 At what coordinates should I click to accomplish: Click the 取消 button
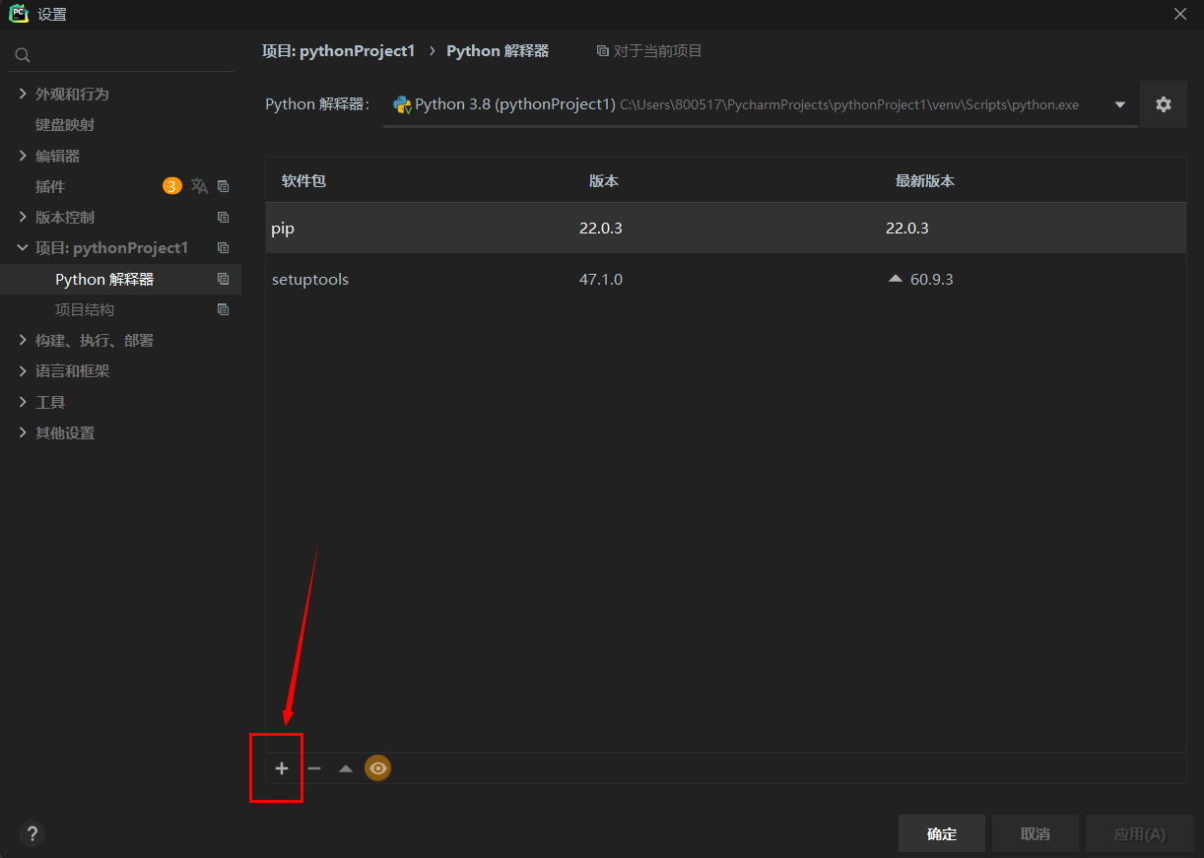pos(1036,833)
